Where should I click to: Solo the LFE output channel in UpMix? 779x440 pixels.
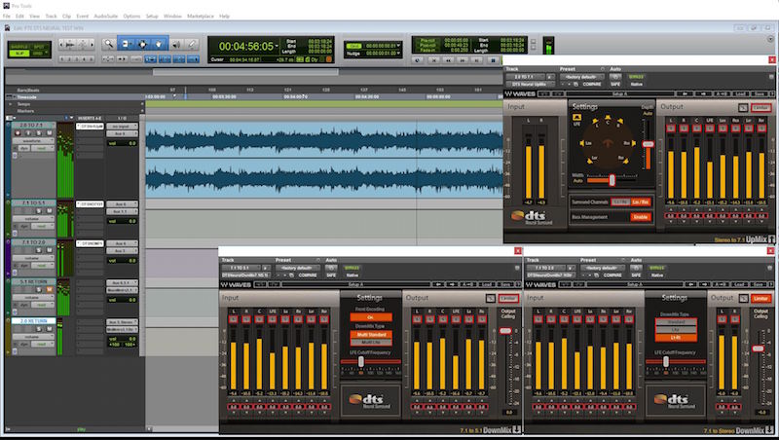710,128
